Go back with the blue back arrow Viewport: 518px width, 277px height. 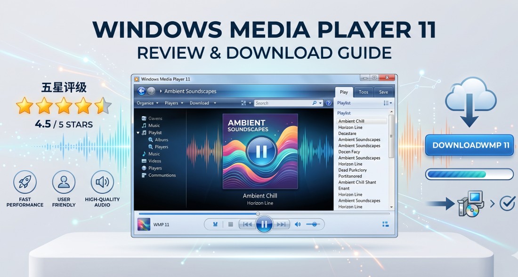pyautogui.click(x=141, y=91)
